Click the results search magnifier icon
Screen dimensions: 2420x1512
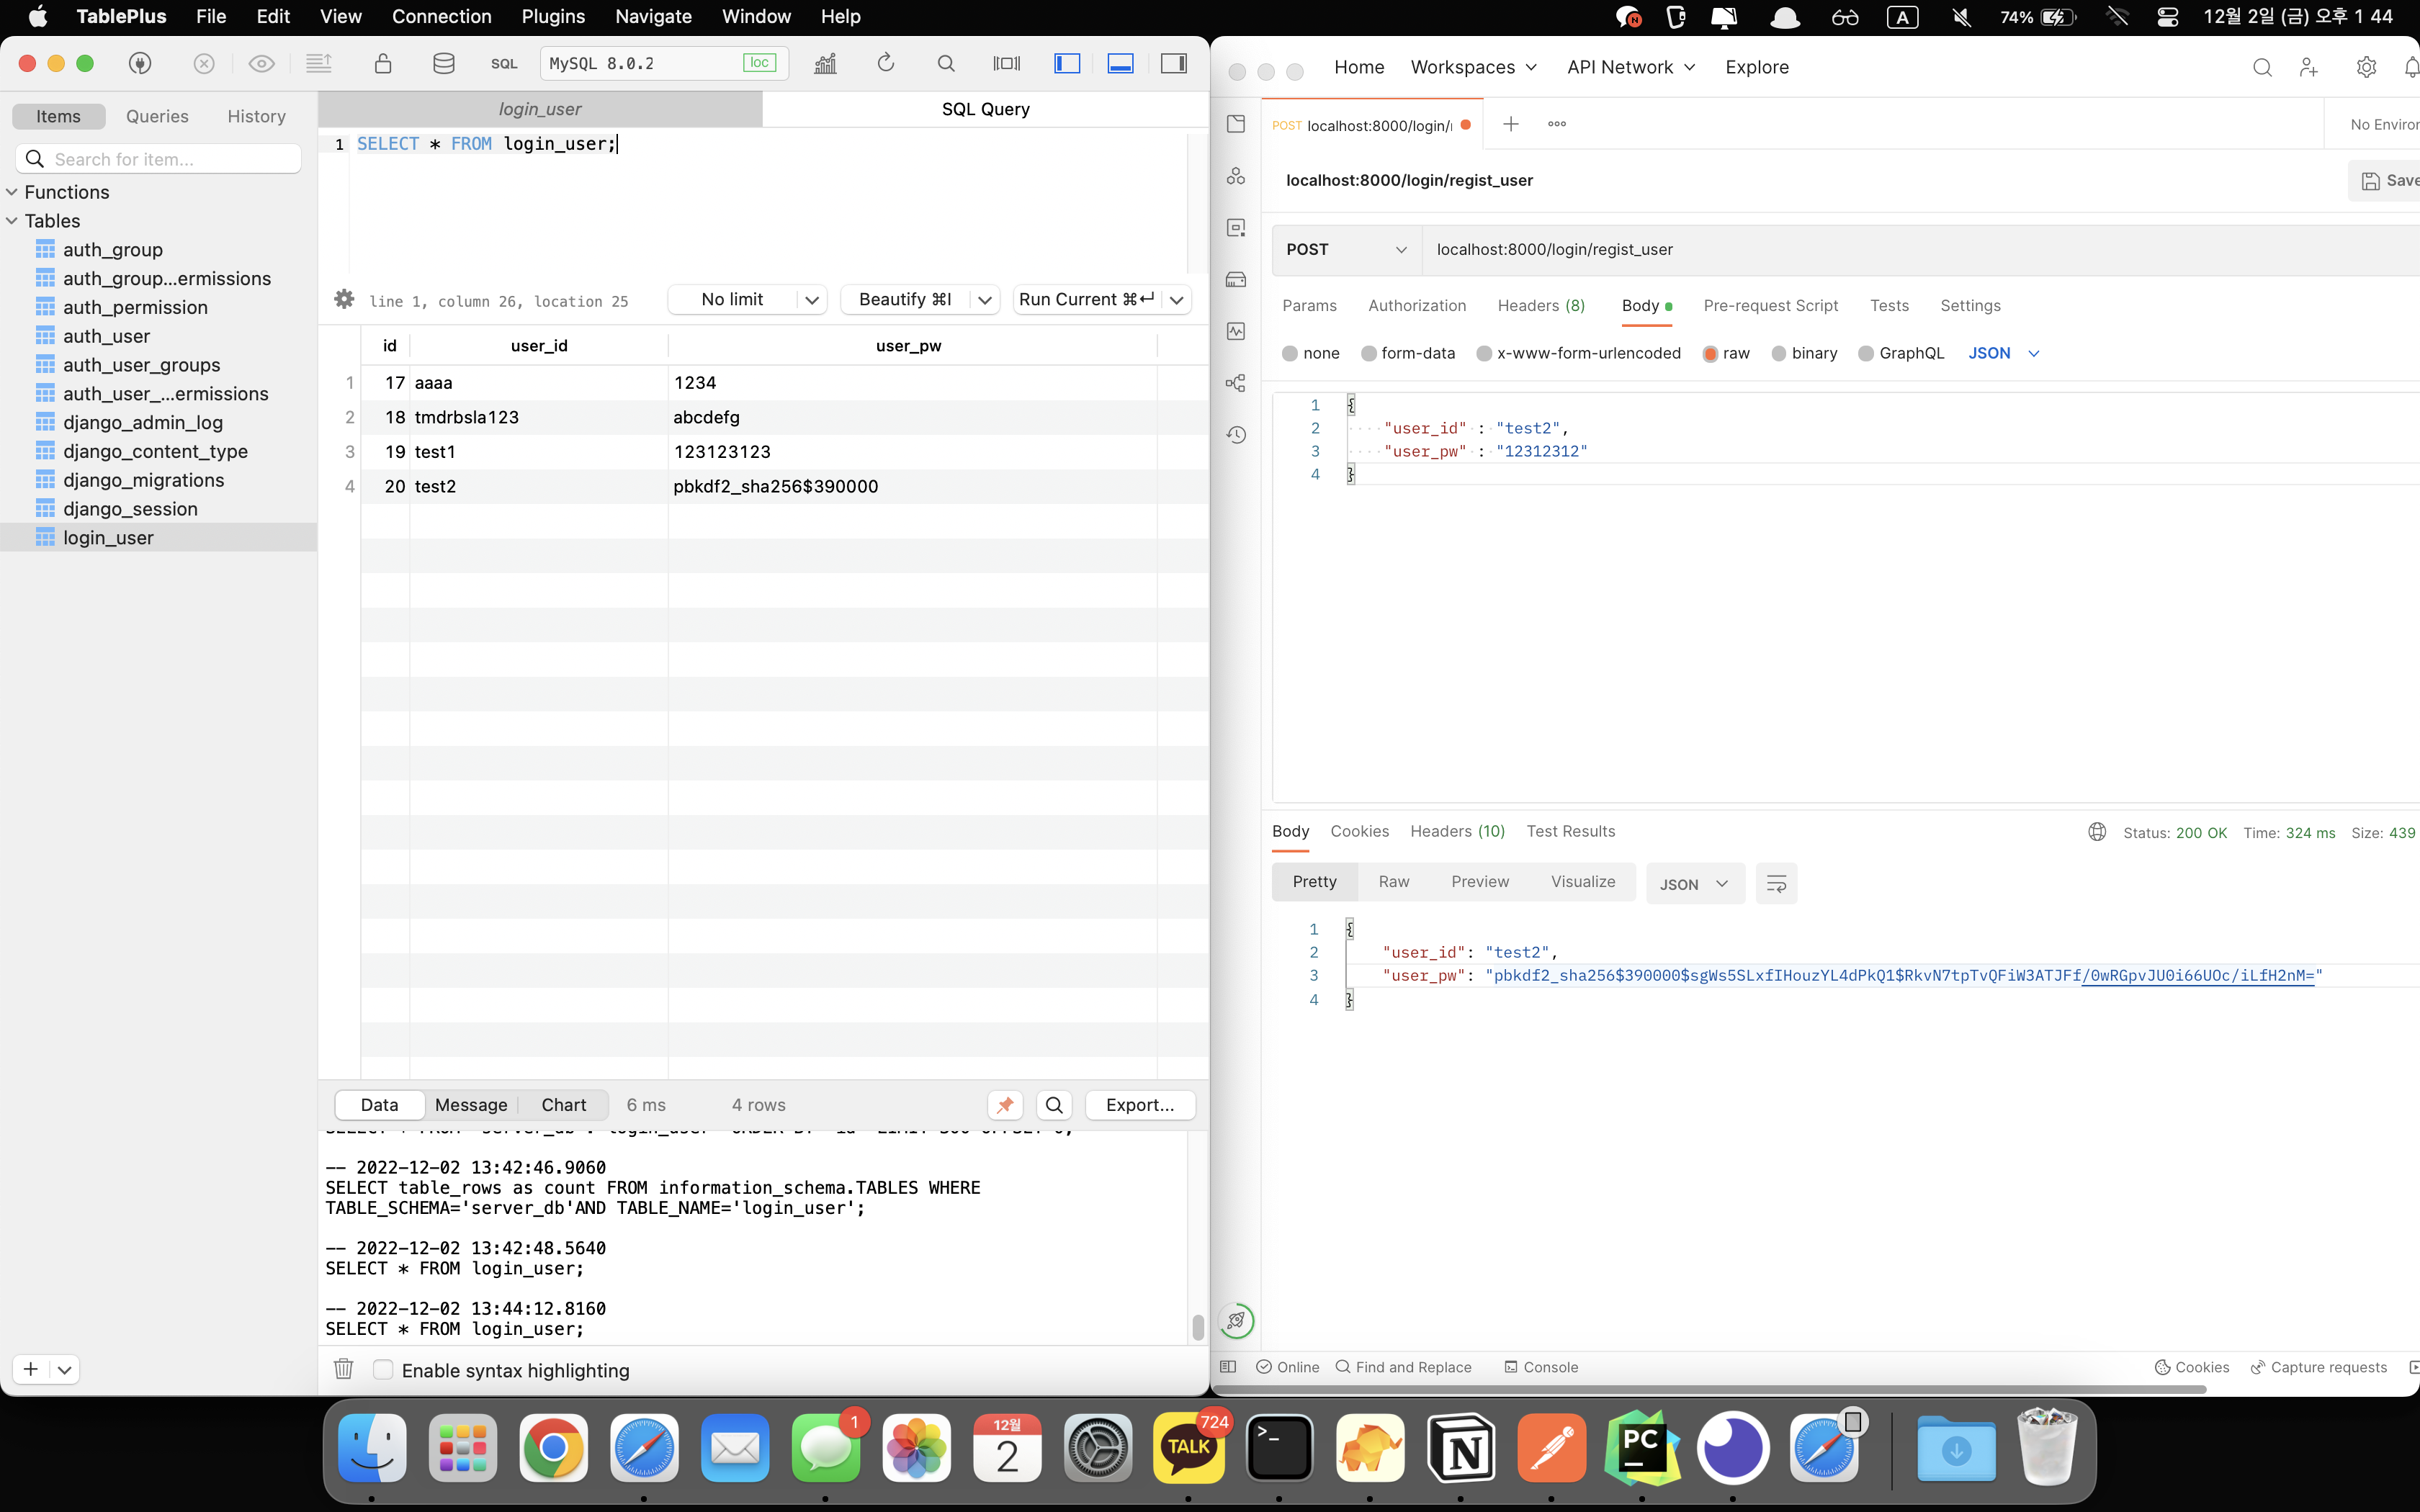tap(1054, 1105)
